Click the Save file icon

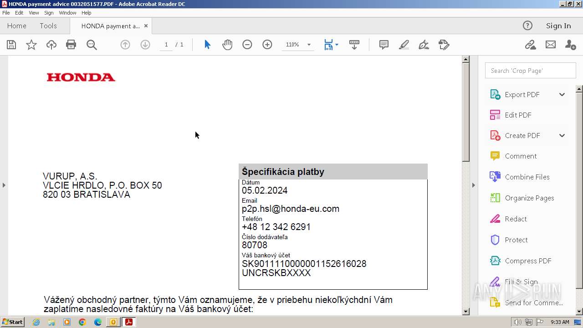(11, 45)
